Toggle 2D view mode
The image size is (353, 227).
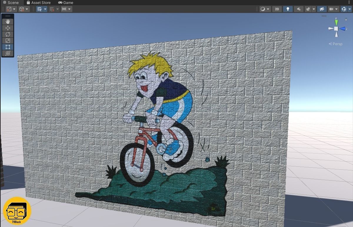277,9
